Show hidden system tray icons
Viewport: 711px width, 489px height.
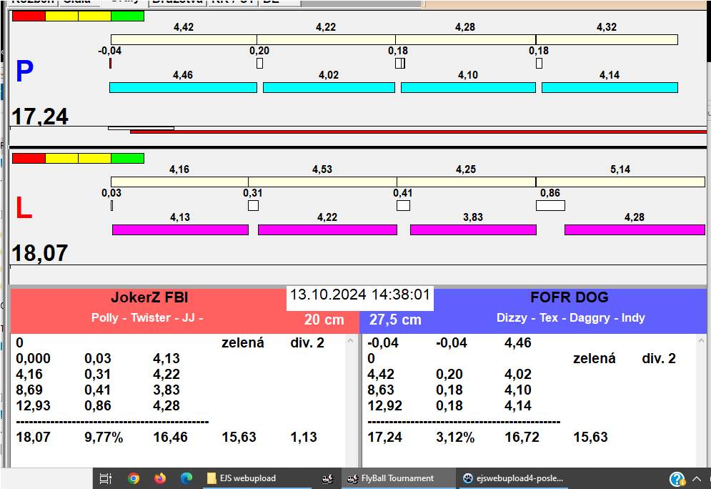697,478
